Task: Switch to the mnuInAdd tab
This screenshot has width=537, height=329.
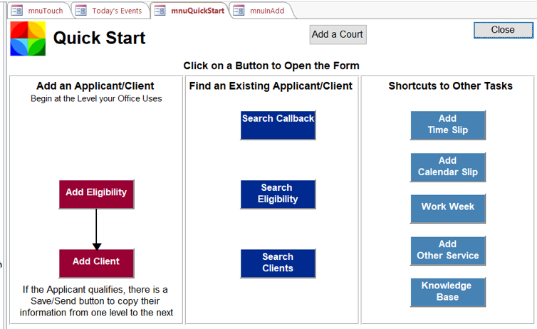Action: click(x=266, y=11)
